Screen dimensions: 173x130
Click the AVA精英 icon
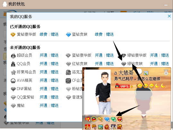pyautogui.click(x=13, y=80)
